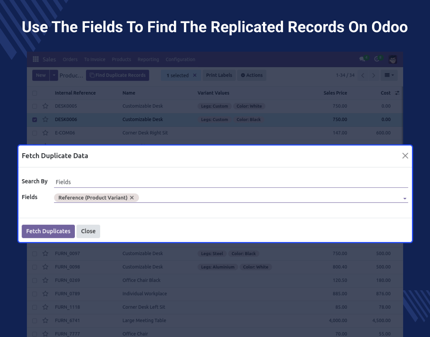Check the FURN_6741 row checkbox

(x=35, y=321)
